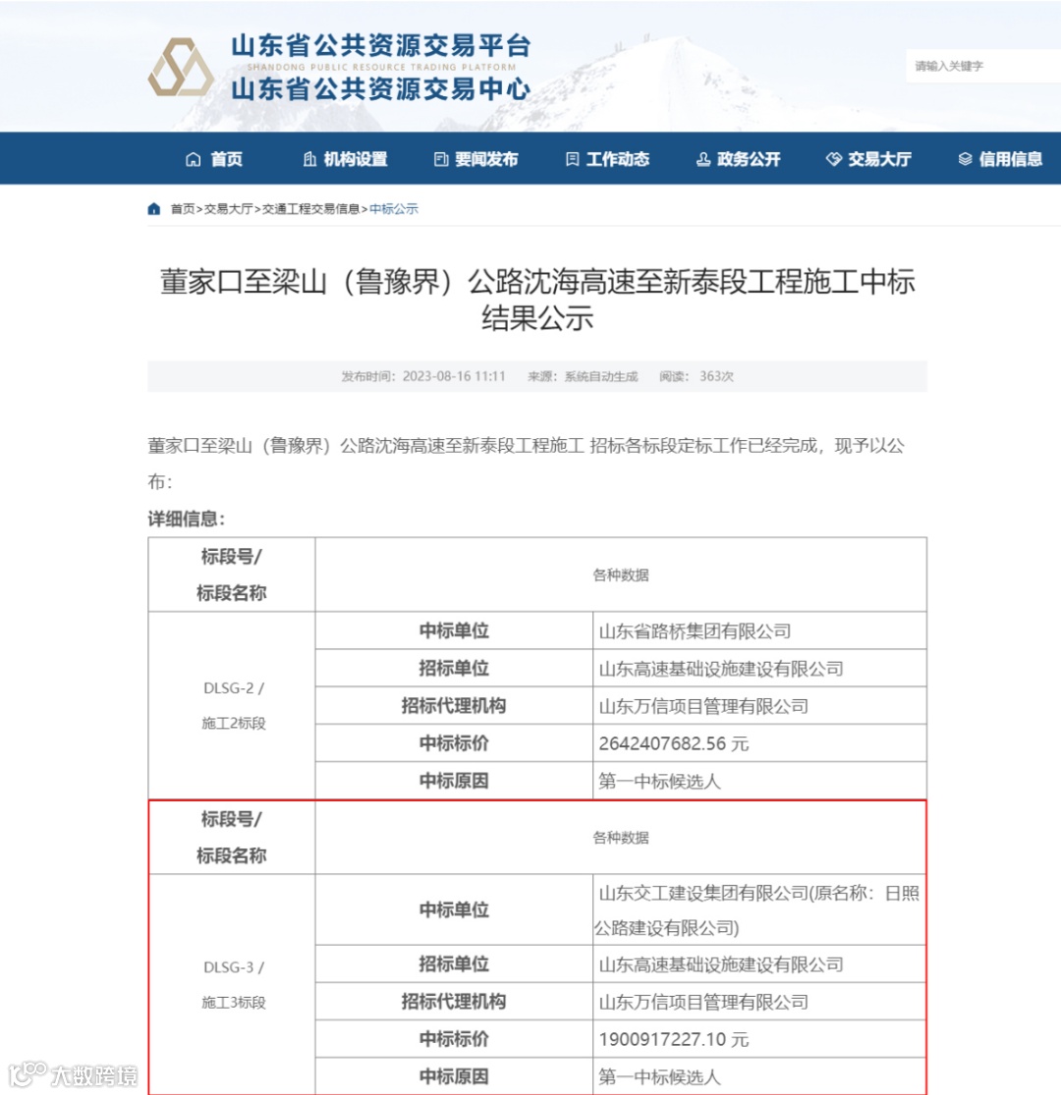Image resolution: width=1061 pixels, height=1095 pixels.
Task: Click the publish time 2023-08-16 11:11
Action: (454, 376)
